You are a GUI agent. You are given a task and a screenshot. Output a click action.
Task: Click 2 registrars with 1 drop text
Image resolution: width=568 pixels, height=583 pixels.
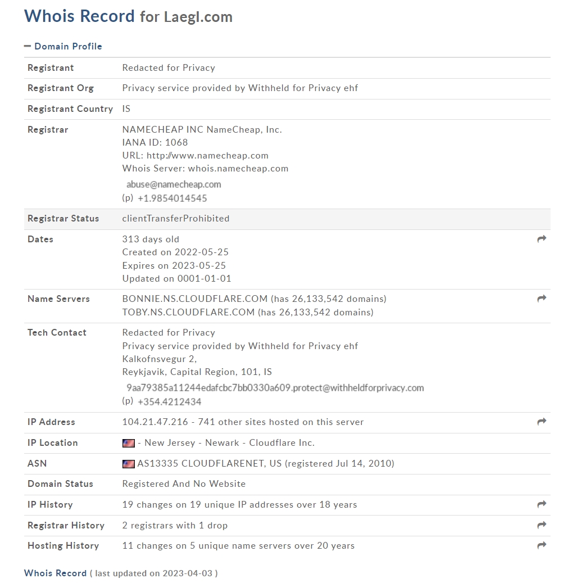175,525
